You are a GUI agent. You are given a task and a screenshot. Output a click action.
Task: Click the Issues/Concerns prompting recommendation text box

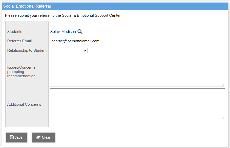(x=137, y=71)
